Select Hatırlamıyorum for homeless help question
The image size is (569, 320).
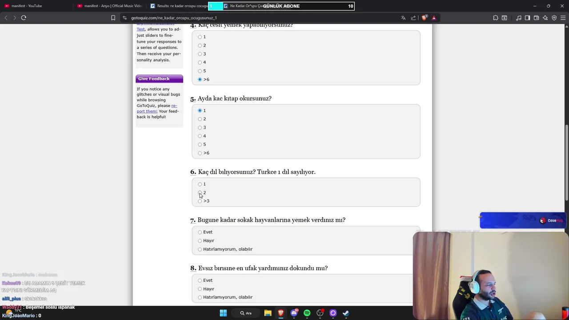[x=200, y=297]
